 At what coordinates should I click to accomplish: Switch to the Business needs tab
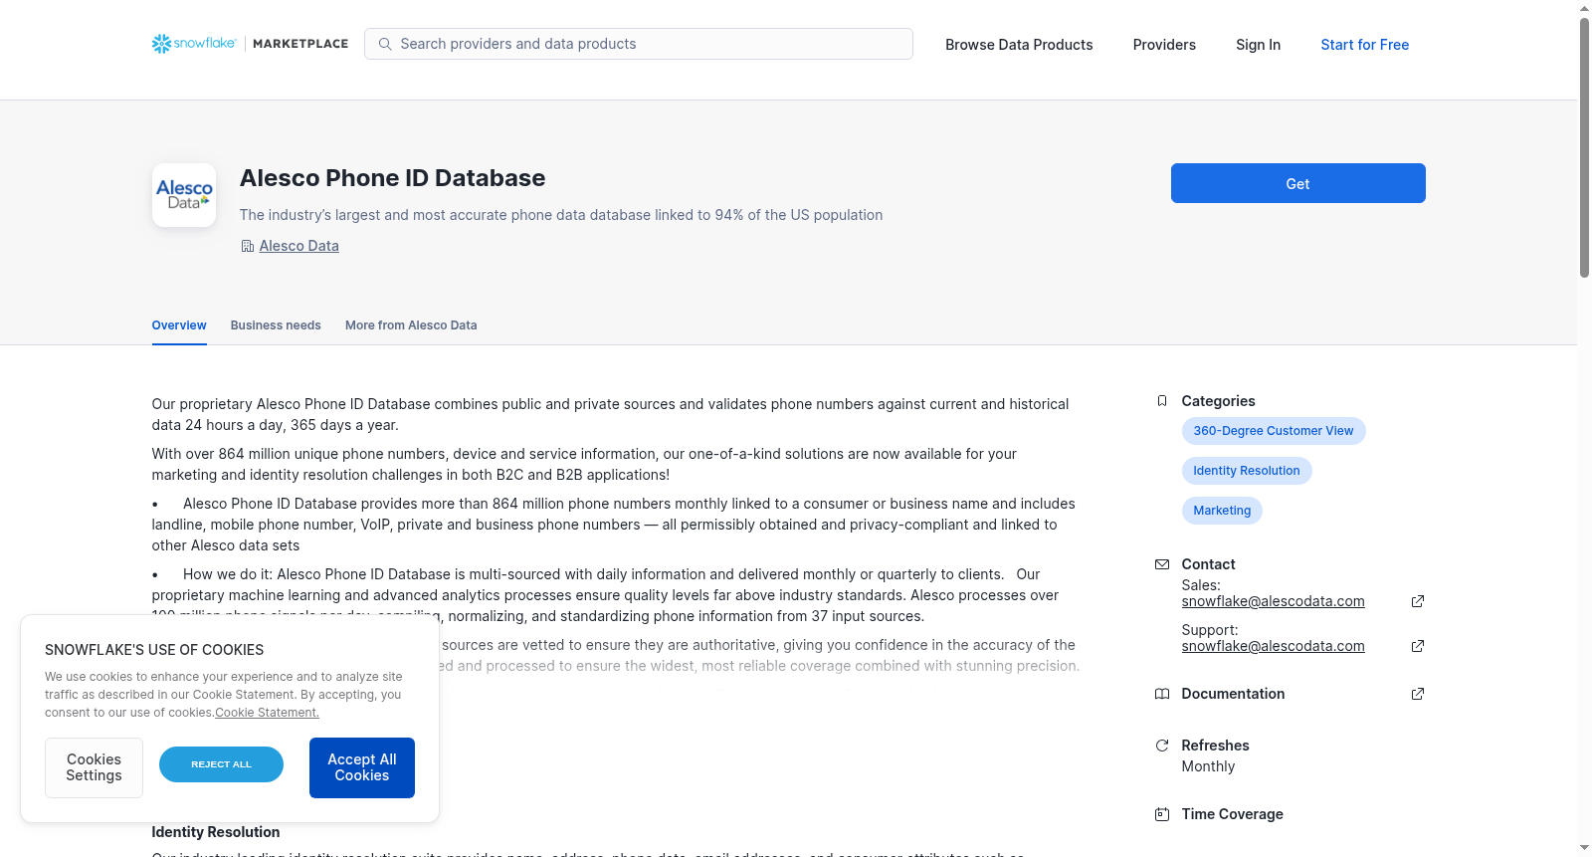tap(276, 325)
